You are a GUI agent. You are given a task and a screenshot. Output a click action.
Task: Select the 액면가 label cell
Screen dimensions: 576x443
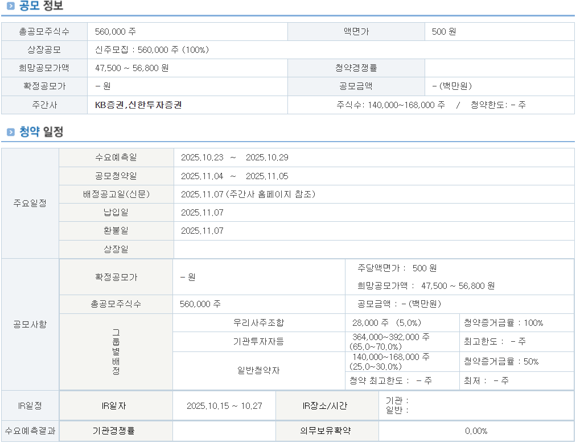coord(356,32)
